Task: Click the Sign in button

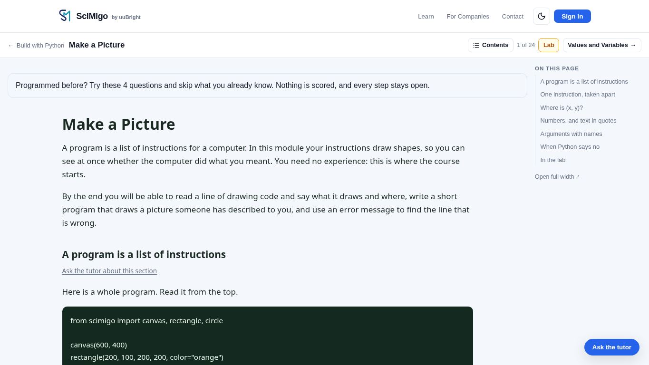Action: [x=572, y=16]
